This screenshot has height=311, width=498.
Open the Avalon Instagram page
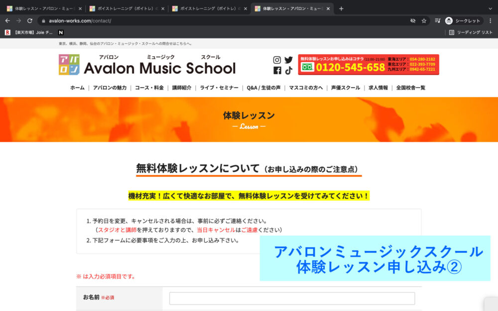[x=277, y=60]
